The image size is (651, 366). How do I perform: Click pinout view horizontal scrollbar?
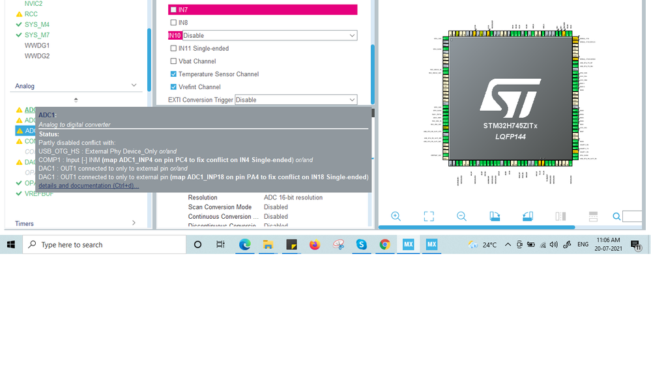(476, 227)
